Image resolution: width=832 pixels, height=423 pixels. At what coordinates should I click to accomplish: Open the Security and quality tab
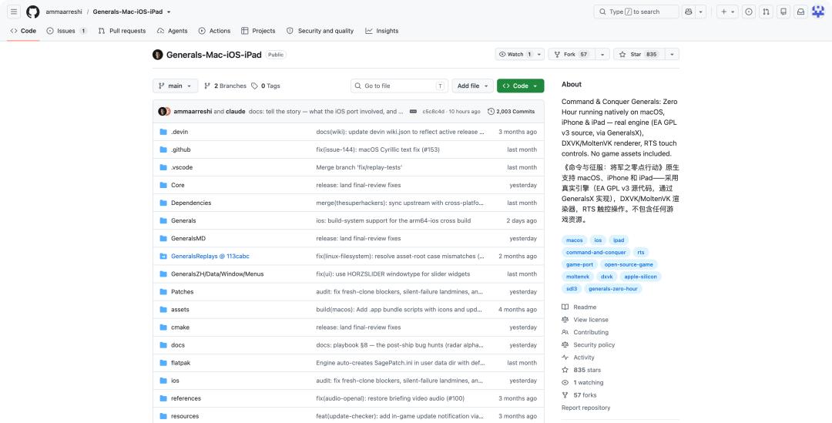[x=320, y=31]
